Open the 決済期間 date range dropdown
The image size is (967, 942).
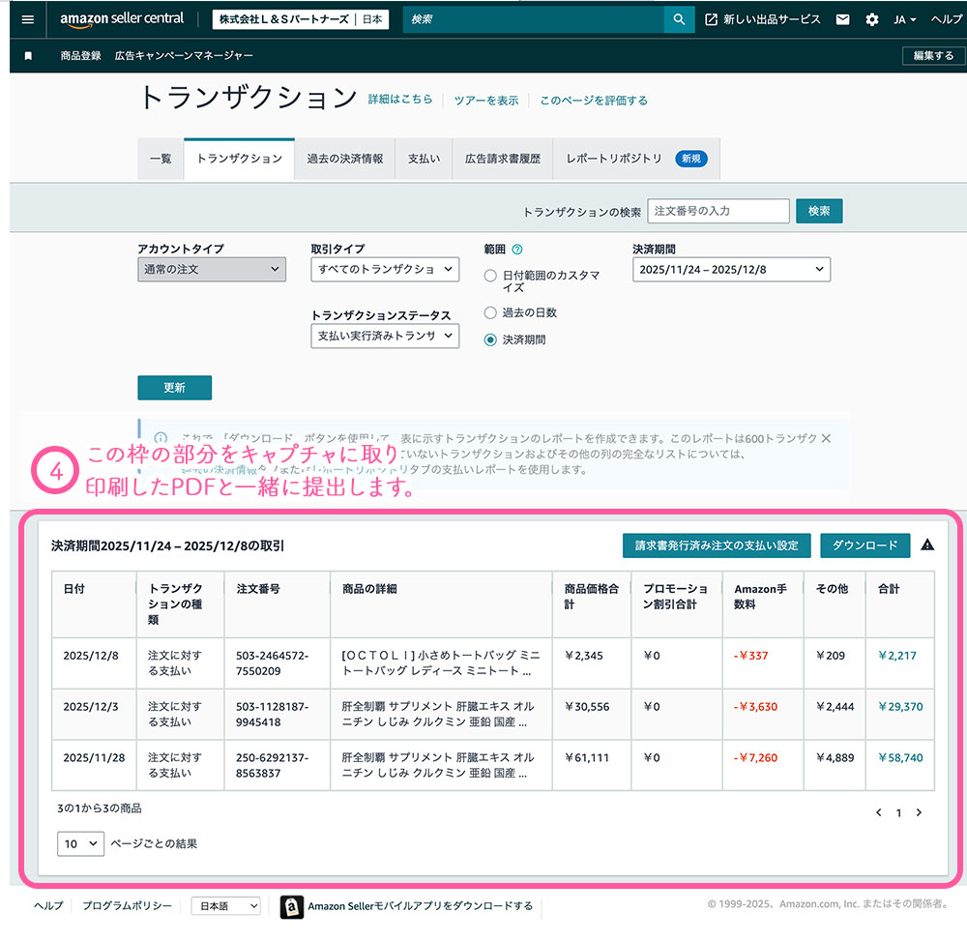pyautogui.click(x=731, y=270)
